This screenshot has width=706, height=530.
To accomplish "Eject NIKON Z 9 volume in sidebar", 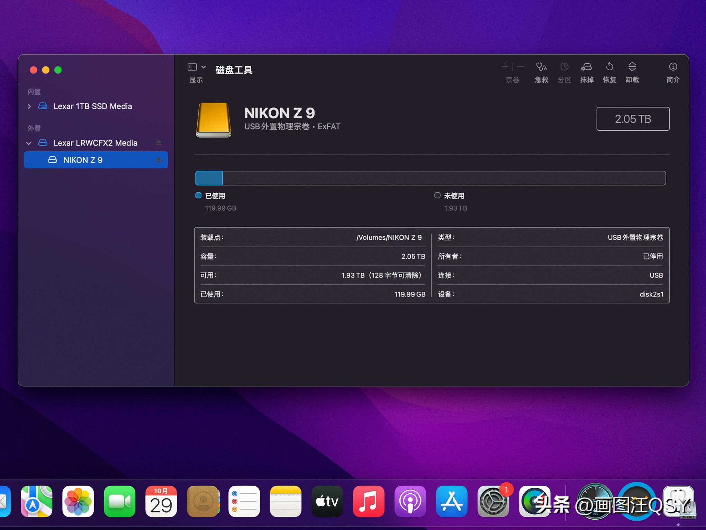I will tap(159, 160).
